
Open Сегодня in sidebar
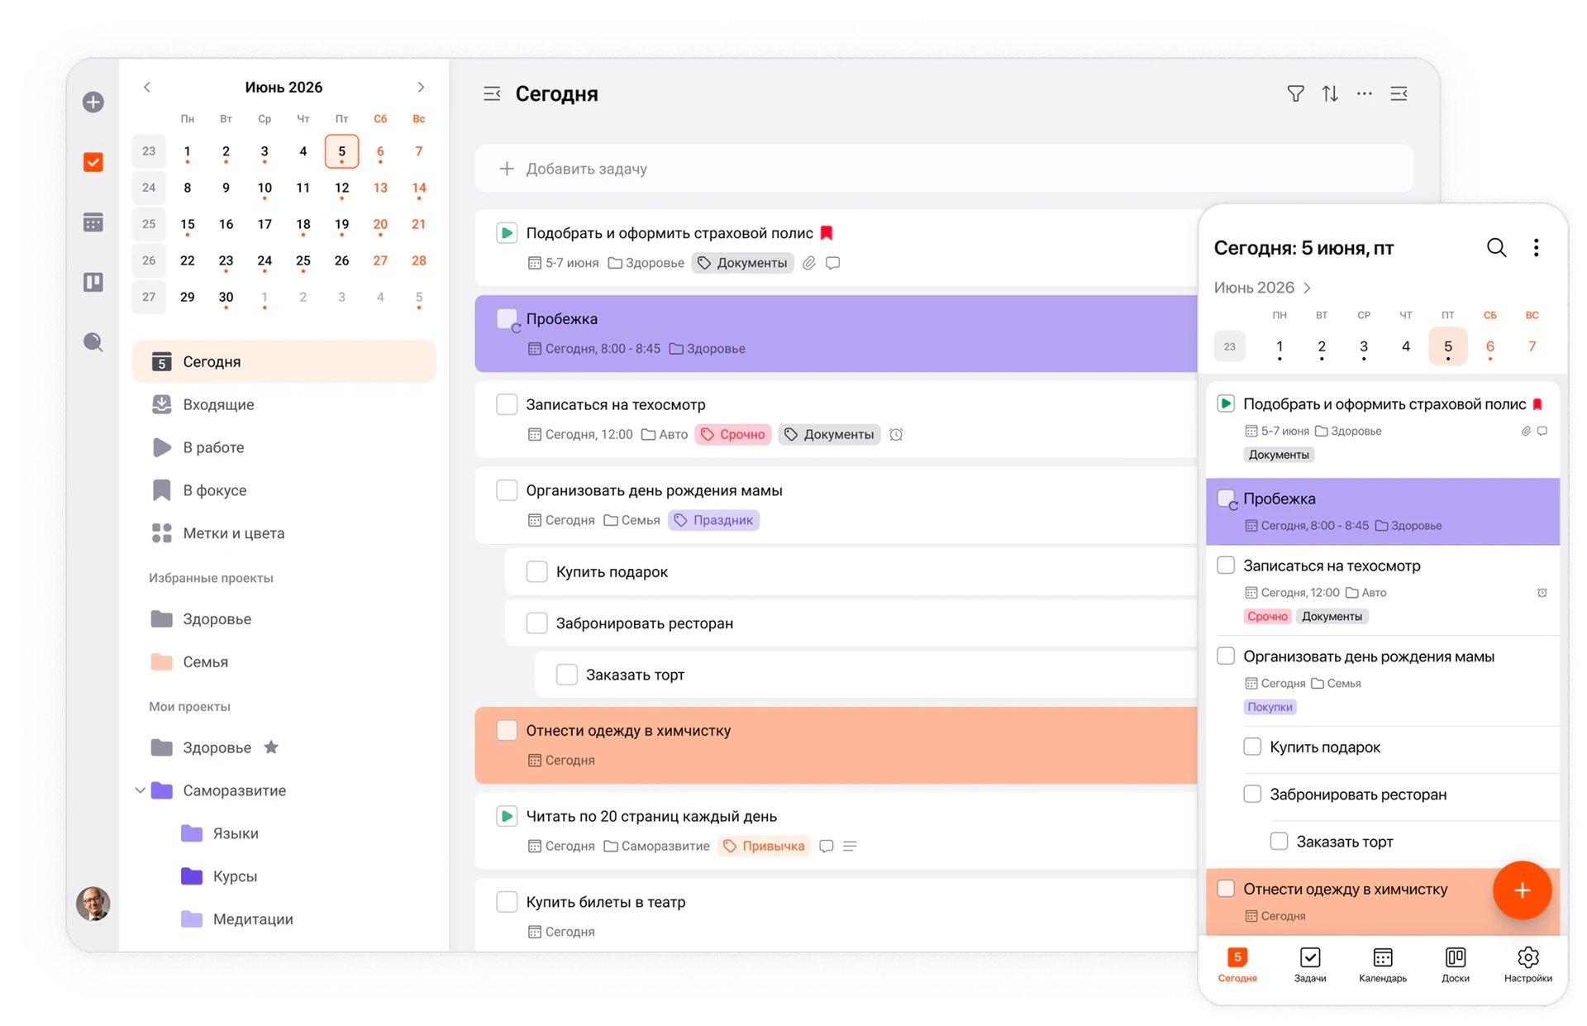[284, 361]
